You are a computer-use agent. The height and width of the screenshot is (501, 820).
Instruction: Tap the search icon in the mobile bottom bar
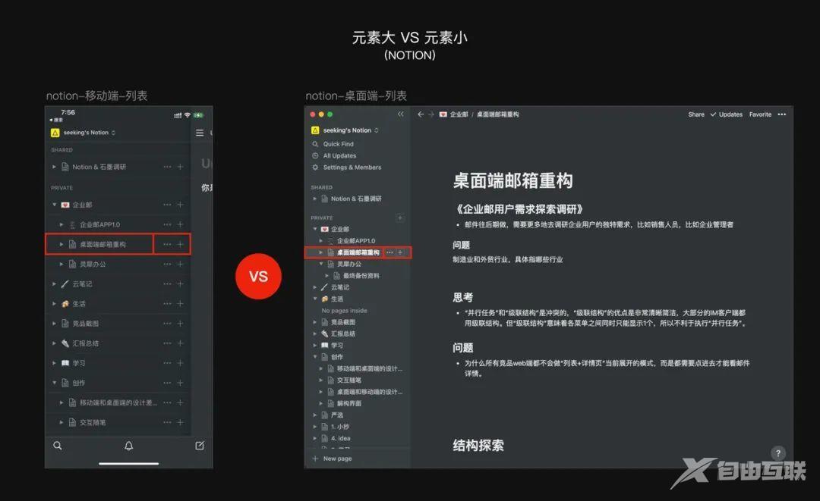(58, 446)
